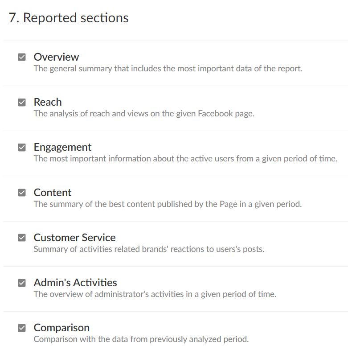
Task: Toggle the Reach section checkbox
Action: click(x=22, y=102)
